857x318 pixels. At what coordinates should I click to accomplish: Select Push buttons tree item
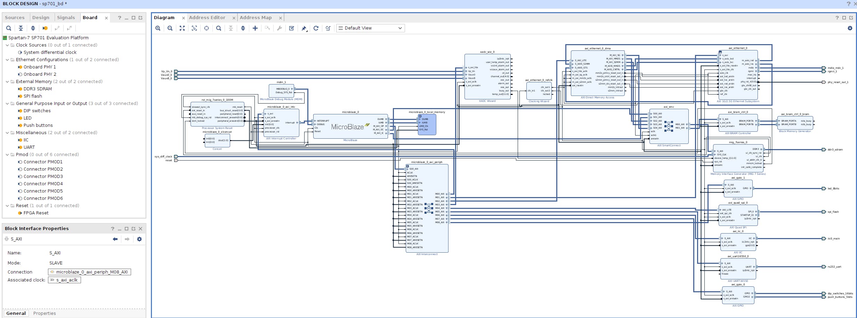pyautogui.click(x=38, y=125)
